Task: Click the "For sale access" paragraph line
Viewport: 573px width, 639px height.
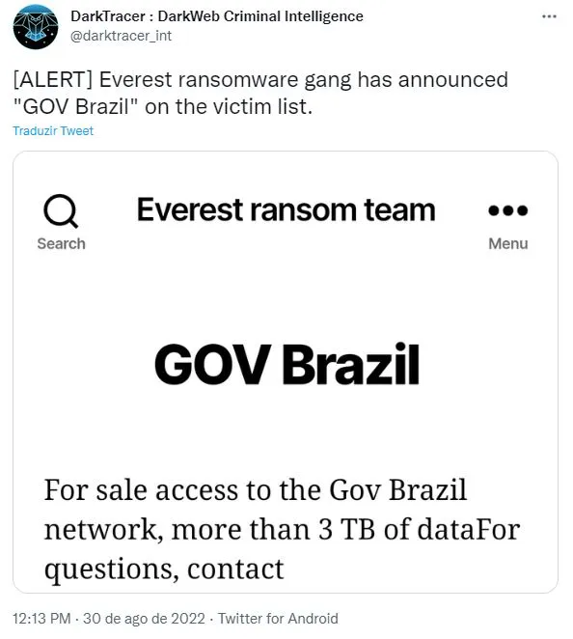Action: [256, 489]
